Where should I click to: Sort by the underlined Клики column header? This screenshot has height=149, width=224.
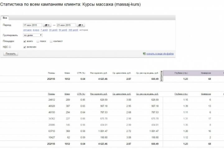[67, 94]
